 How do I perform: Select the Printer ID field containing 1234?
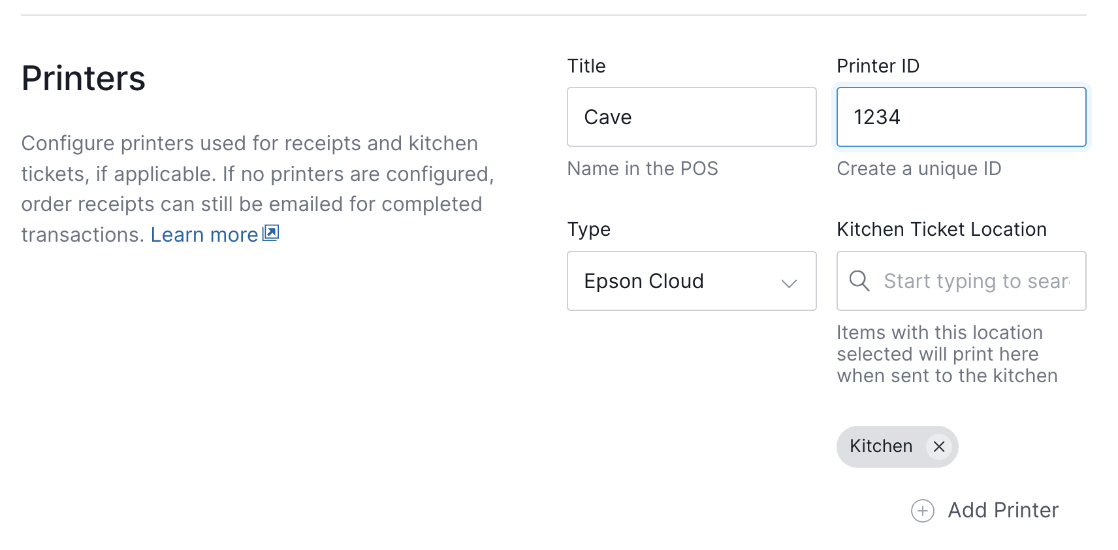pos(960,117)
